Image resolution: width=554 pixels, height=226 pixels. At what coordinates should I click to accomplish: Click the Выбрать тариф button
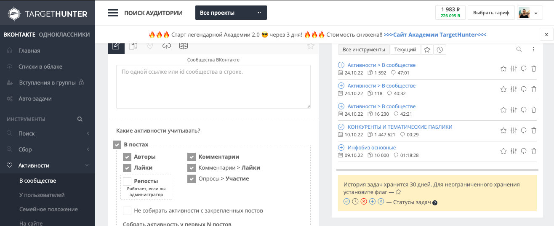click(491, 13)
